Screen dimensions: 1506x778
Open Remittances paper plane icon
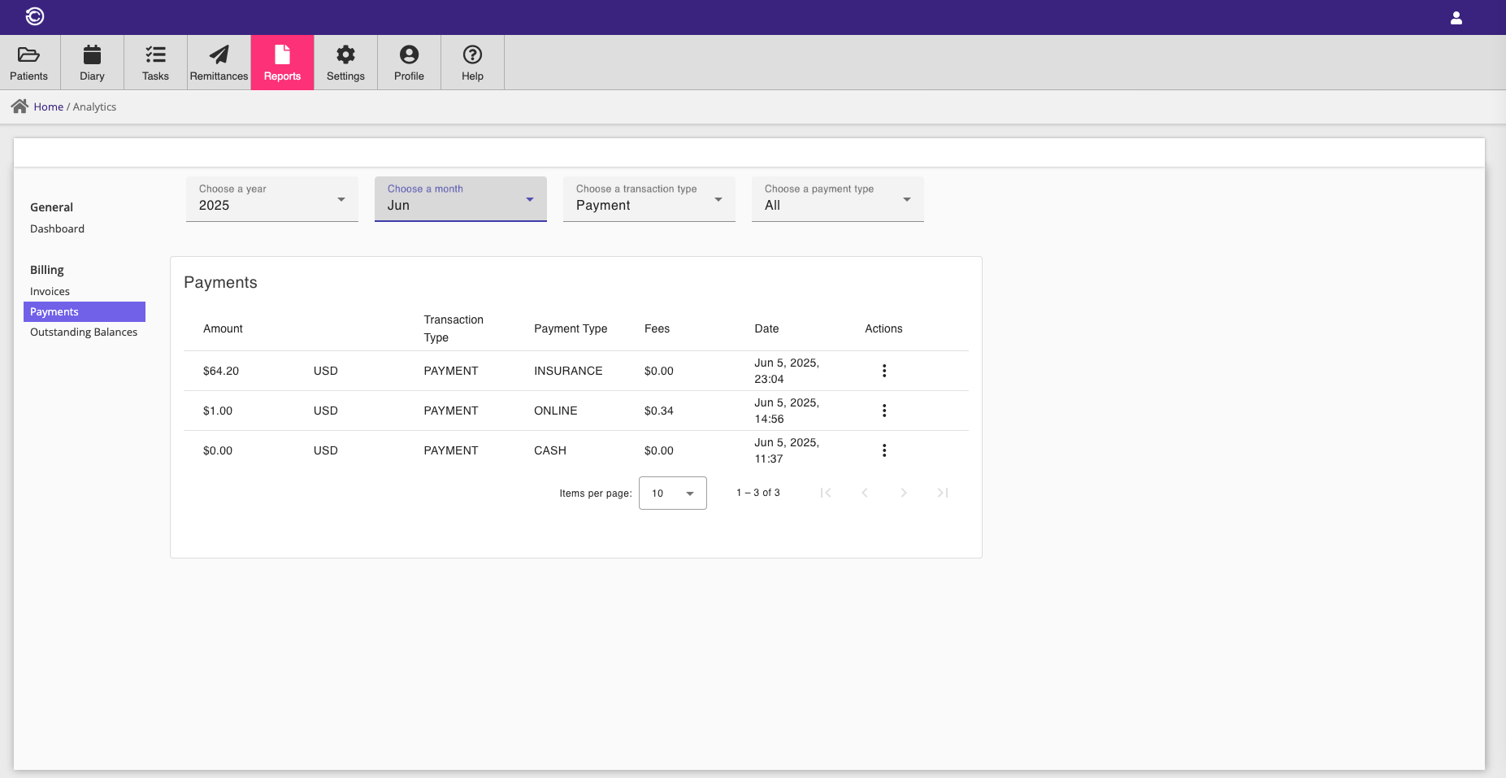click(x=219, y=55)
